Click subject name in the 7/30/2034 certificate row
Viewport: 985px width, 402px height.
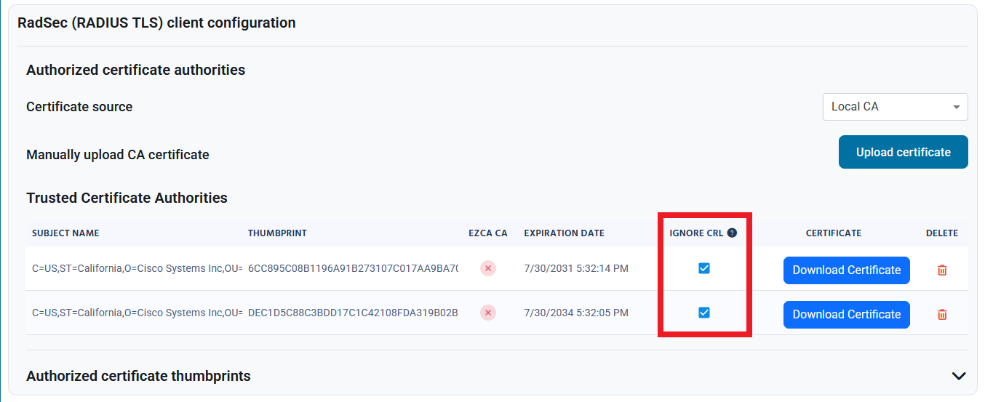pyautogui.click(x=137, y=313)
